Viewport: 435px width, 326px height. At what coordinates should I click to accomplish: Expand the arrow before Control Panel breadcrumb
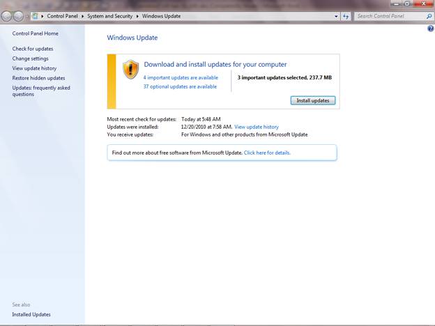click(x=42, y=16)
